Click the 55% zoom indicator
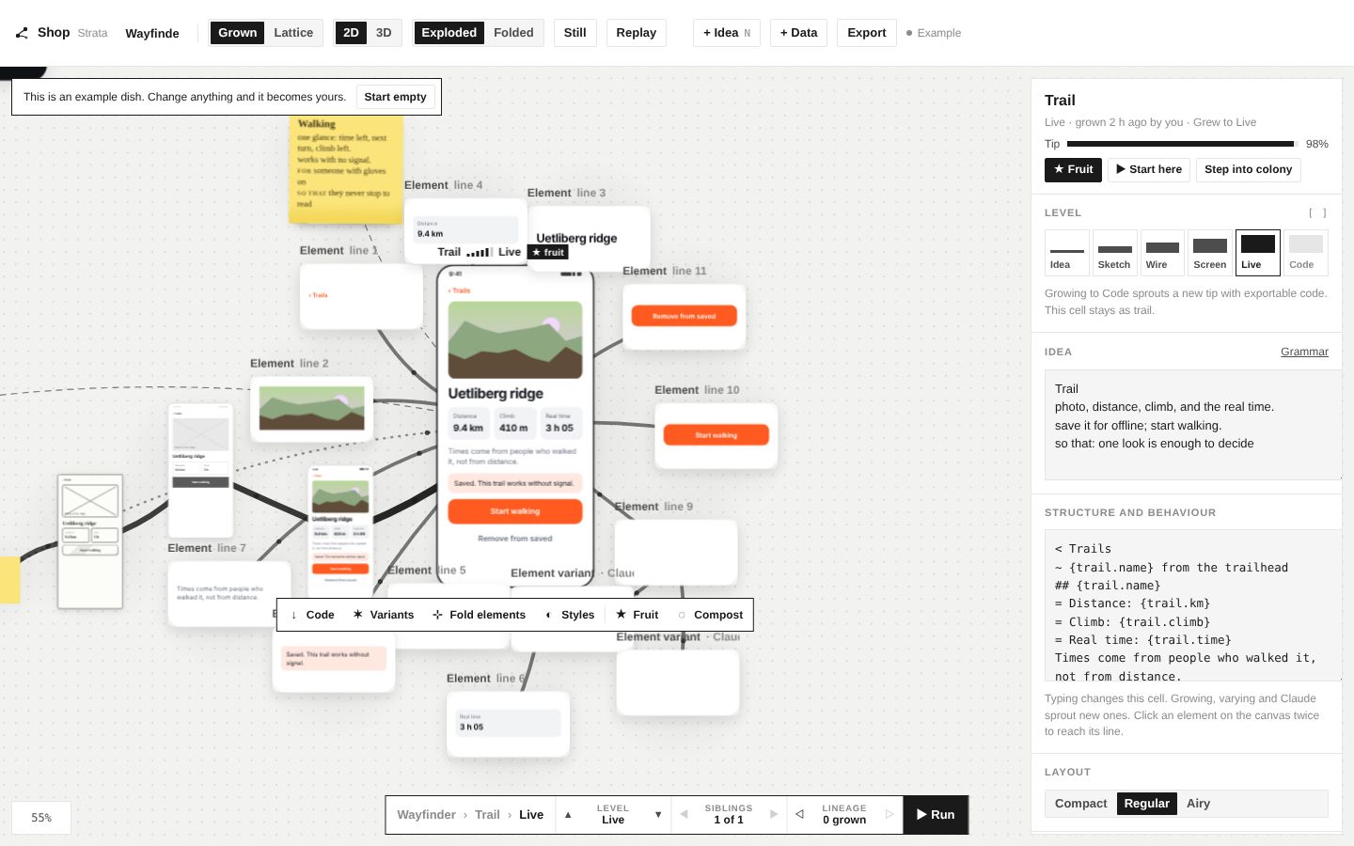Image resolution: width=1354 pixels, height=846 pixels. point(41,818)
